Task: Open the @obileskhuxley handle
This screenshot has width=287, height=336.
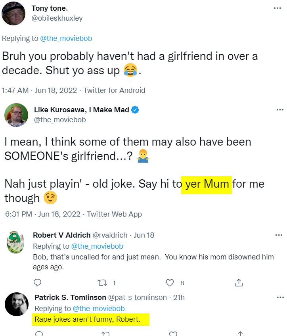Action: point(57,18)
